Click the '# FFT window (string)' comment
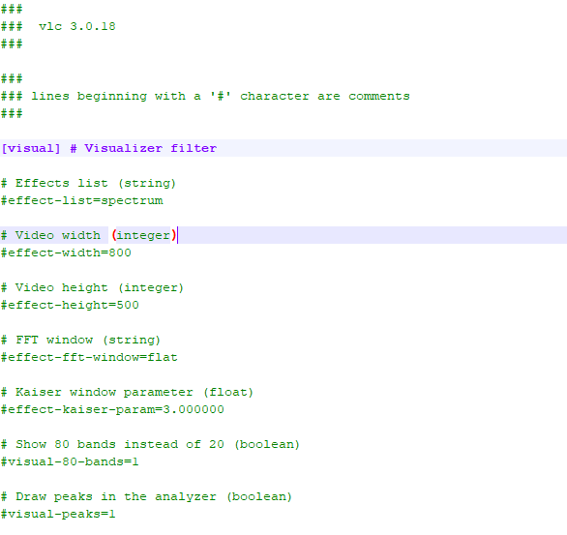567x535 pixels. (x=80, y=340)
